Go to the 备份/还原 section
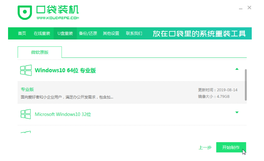Viewport: 264px width, 161px height. coord(88,33)
